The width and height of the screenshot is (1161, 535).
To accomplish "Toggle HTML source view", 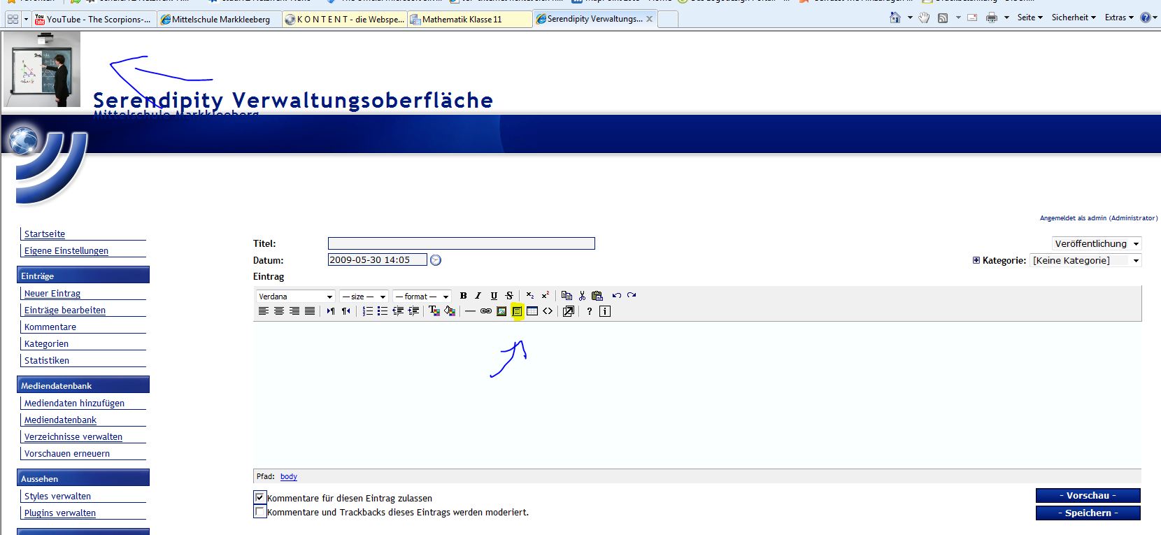I will (x=548, y=311).
